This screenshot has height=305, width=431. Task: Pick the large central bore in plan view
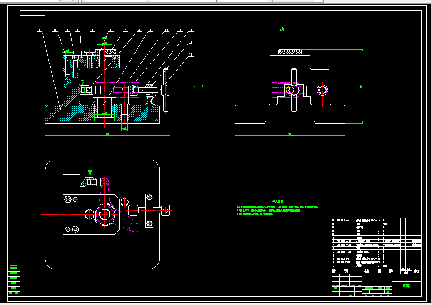(x=105, y=214)
